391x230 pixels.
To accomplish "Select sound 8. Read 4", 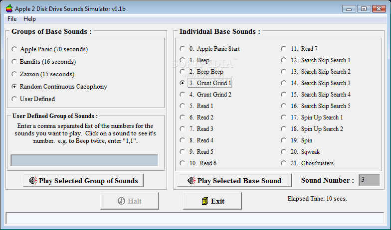I will [x=196, y=140].
